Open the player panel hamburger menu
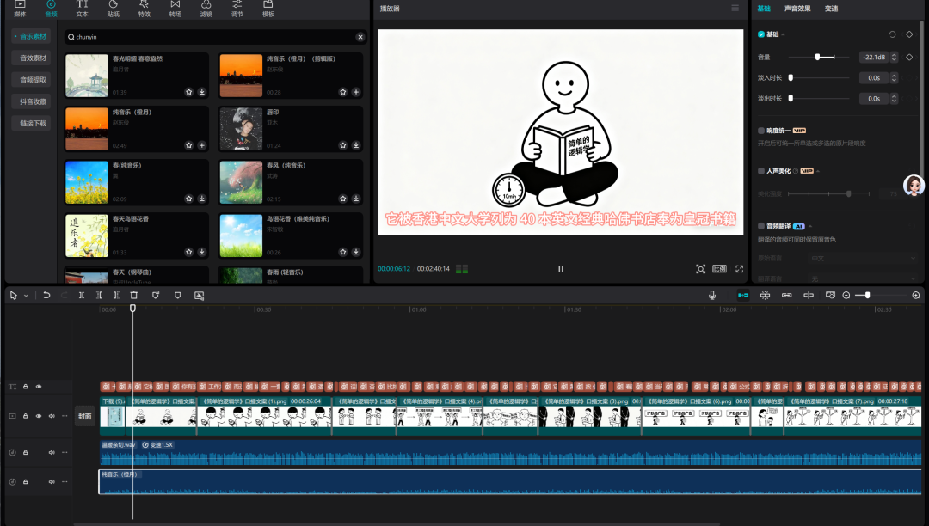The image size is (929, 526). [734, 9]
